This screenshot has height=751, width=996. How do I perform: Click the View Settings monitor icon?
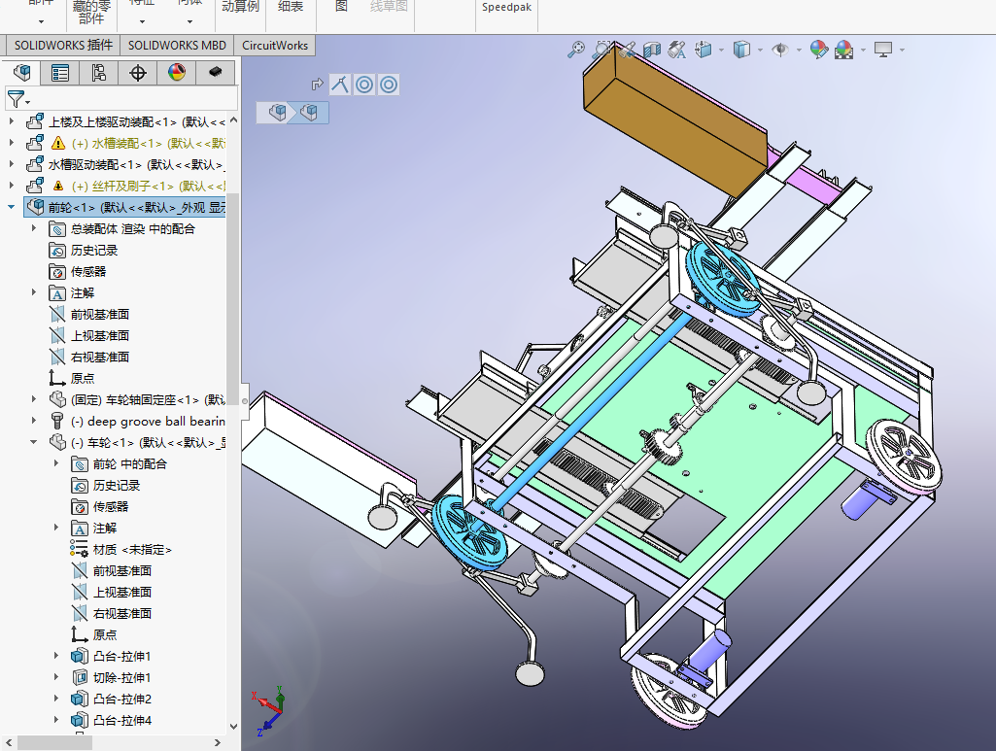pyautogui.click(x=883, y=50)
